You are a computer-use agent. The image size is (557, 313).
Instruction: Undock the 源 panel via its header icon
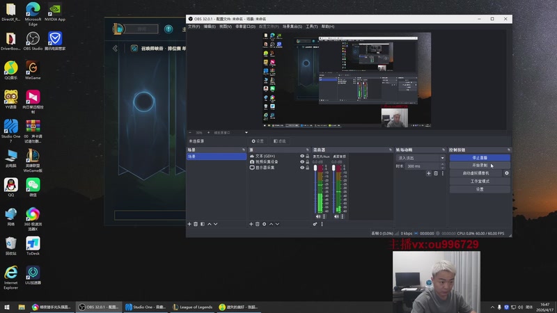(308, 150)
